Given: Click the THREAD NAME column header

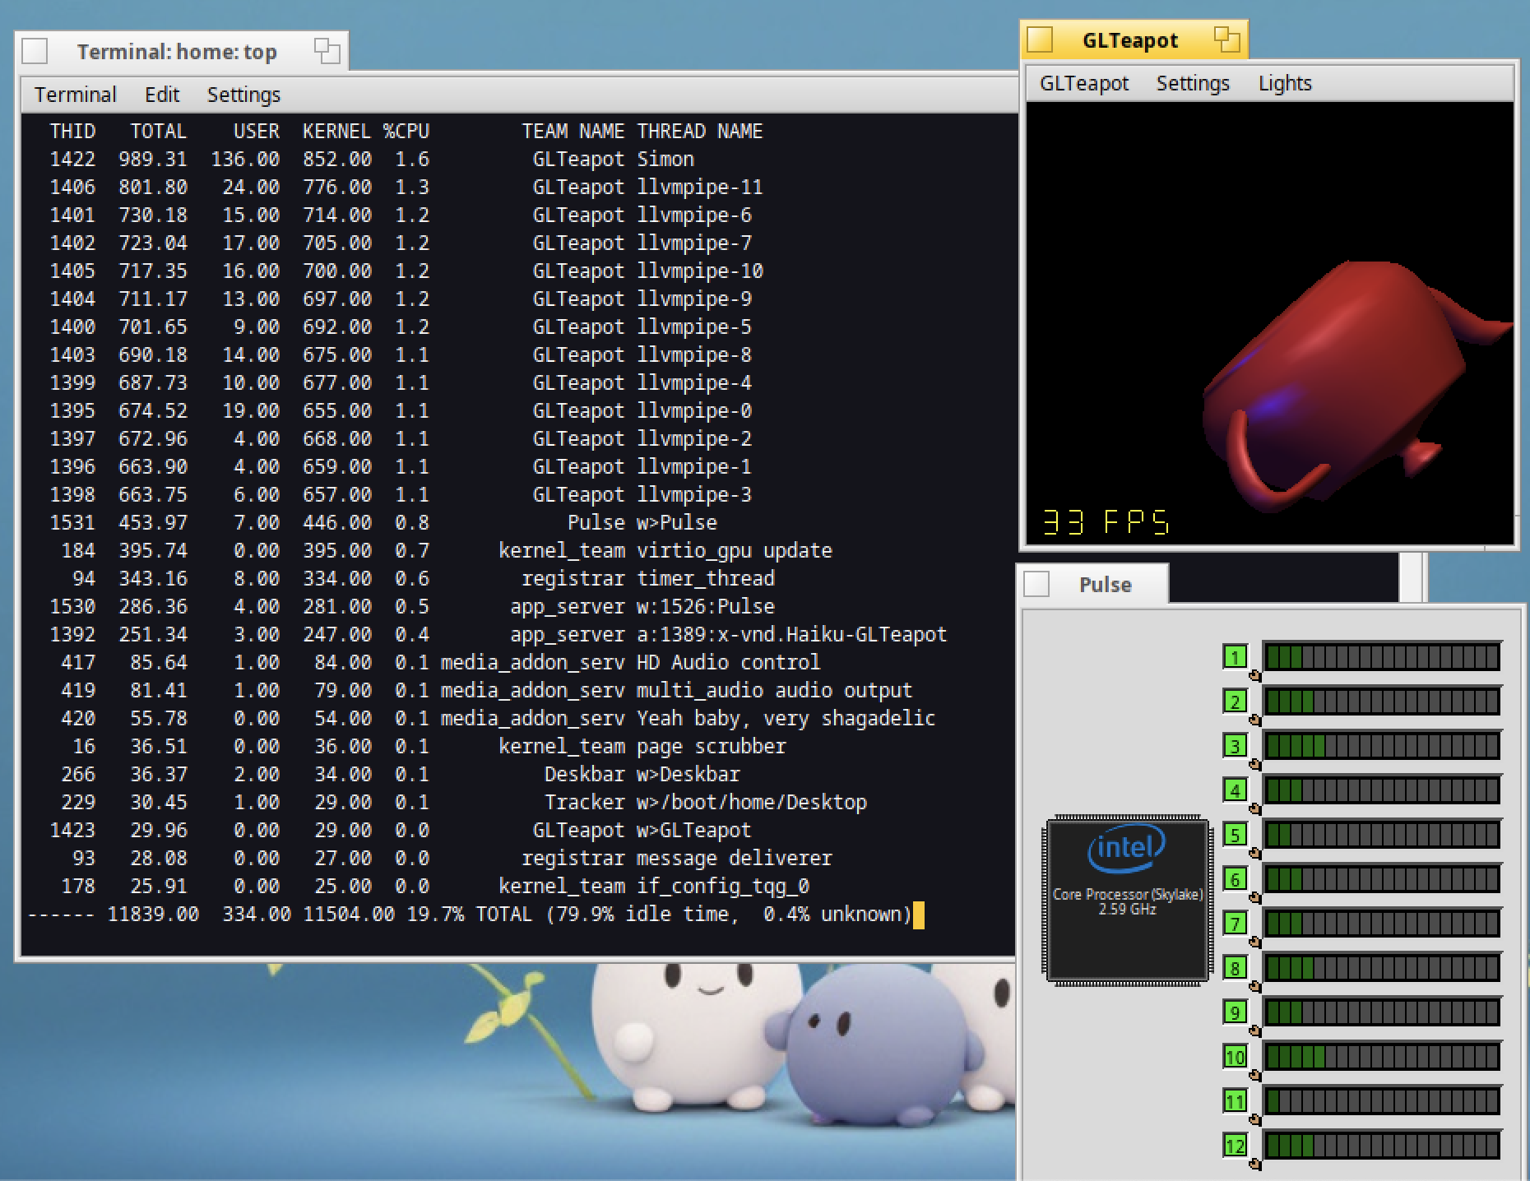Looking at the screenshot, I should tap(700, 132).
